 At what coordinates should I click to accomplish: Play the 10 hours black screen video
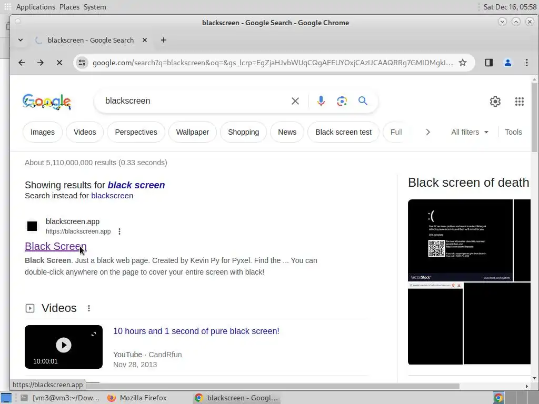point(64,347)
